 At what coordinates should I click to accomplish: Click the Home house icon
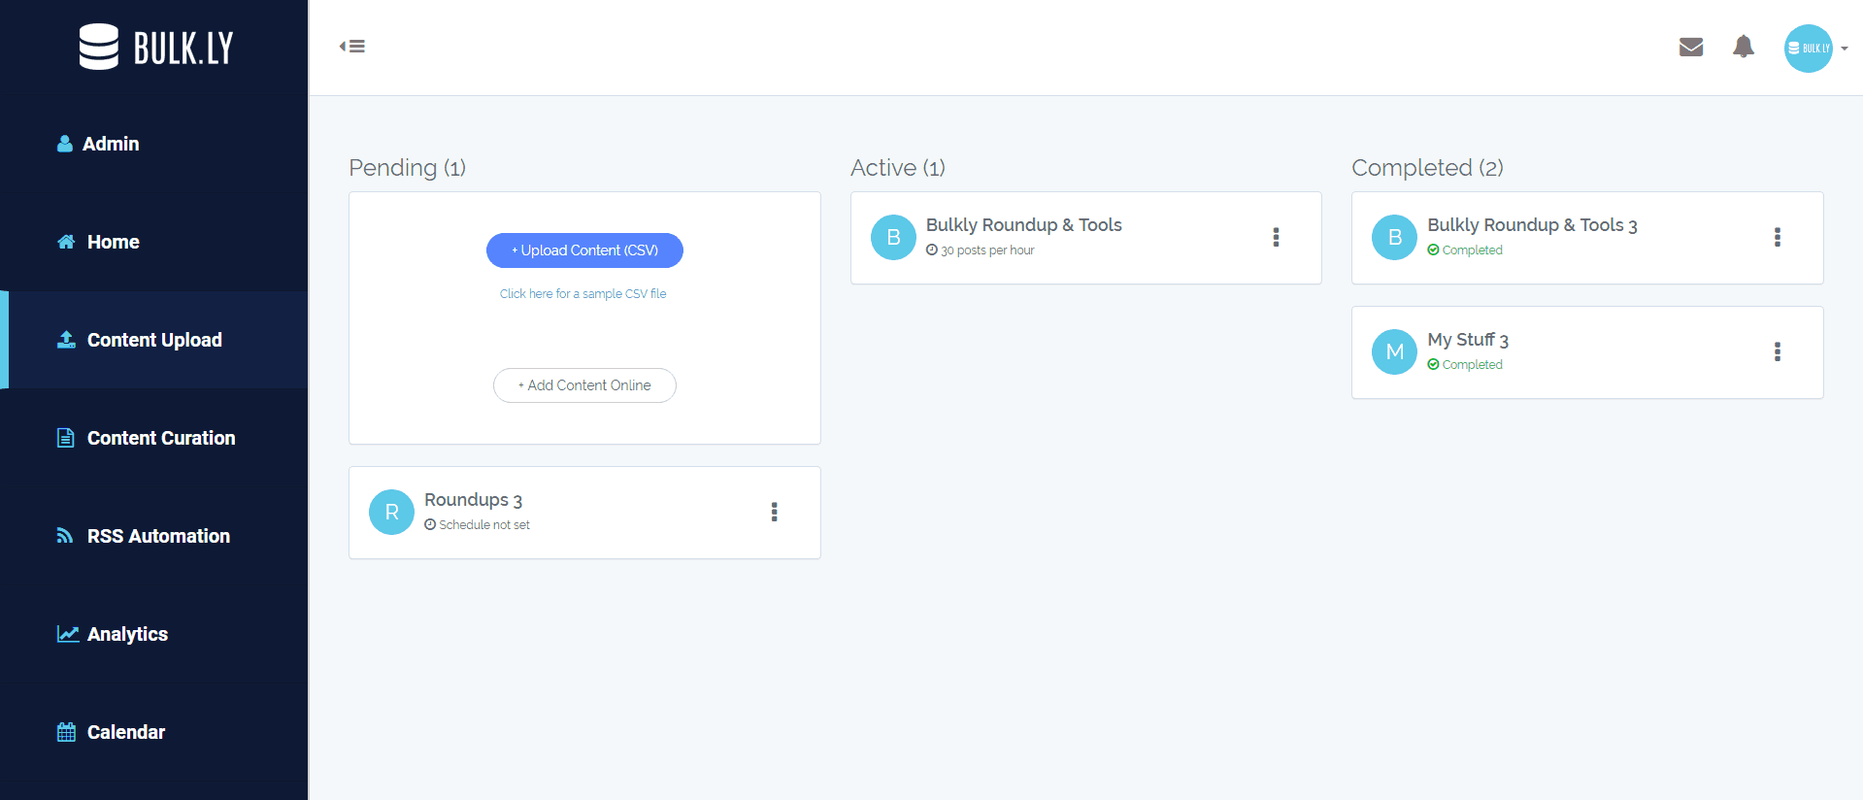coord(66,242)
